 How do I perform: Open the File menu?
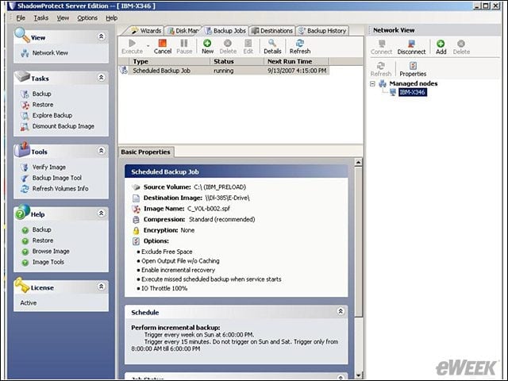(21, 17)
